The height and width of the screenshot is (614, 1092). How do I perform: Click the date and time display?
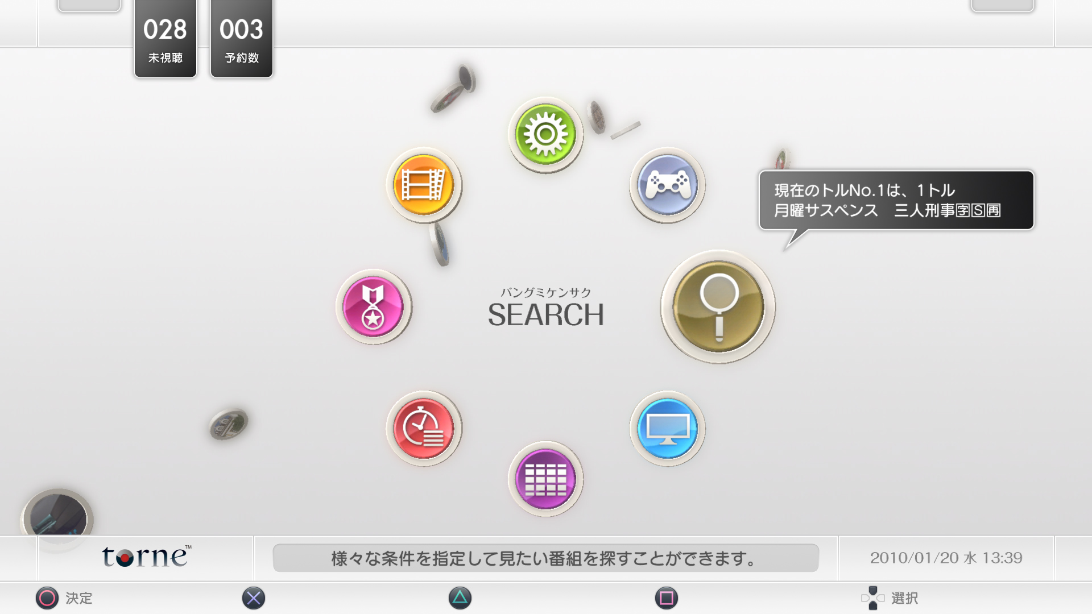(946, 558)
